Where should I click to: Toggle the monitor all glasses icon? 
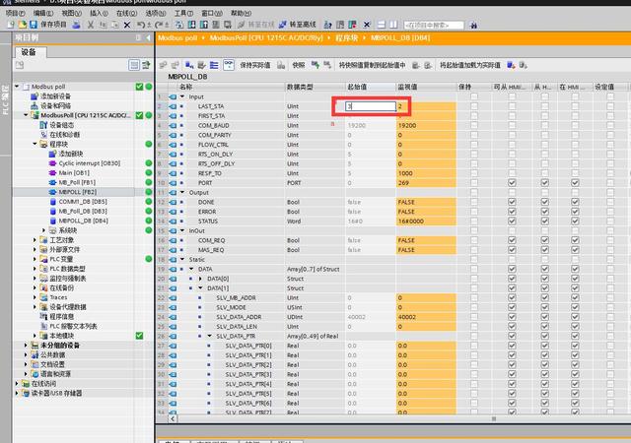229,65
